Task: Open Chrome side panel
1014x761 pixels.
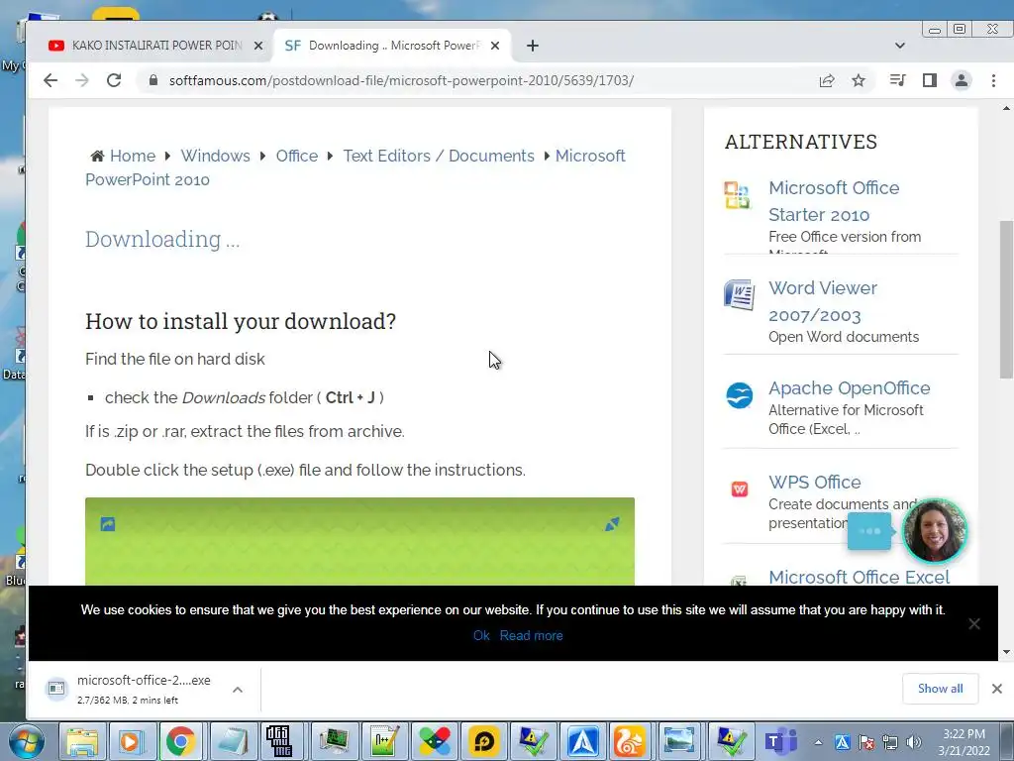Action: click(929, 80)
